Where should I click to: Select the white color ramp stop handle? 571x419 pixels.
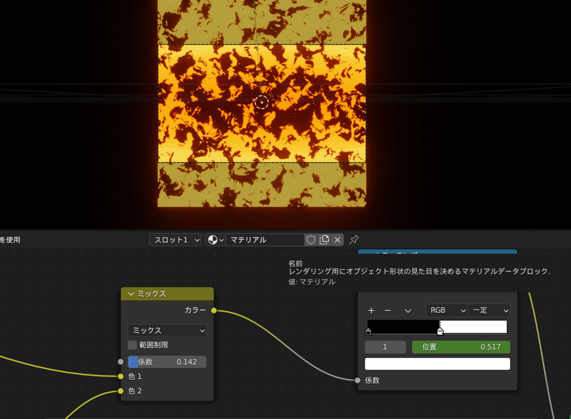(x=440, y=332)
